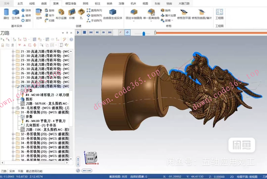Screen dimensions: 267x179
Task: Expand operation 32 - 外形铣削 (2D) node
Action: (x=13, y=134)
